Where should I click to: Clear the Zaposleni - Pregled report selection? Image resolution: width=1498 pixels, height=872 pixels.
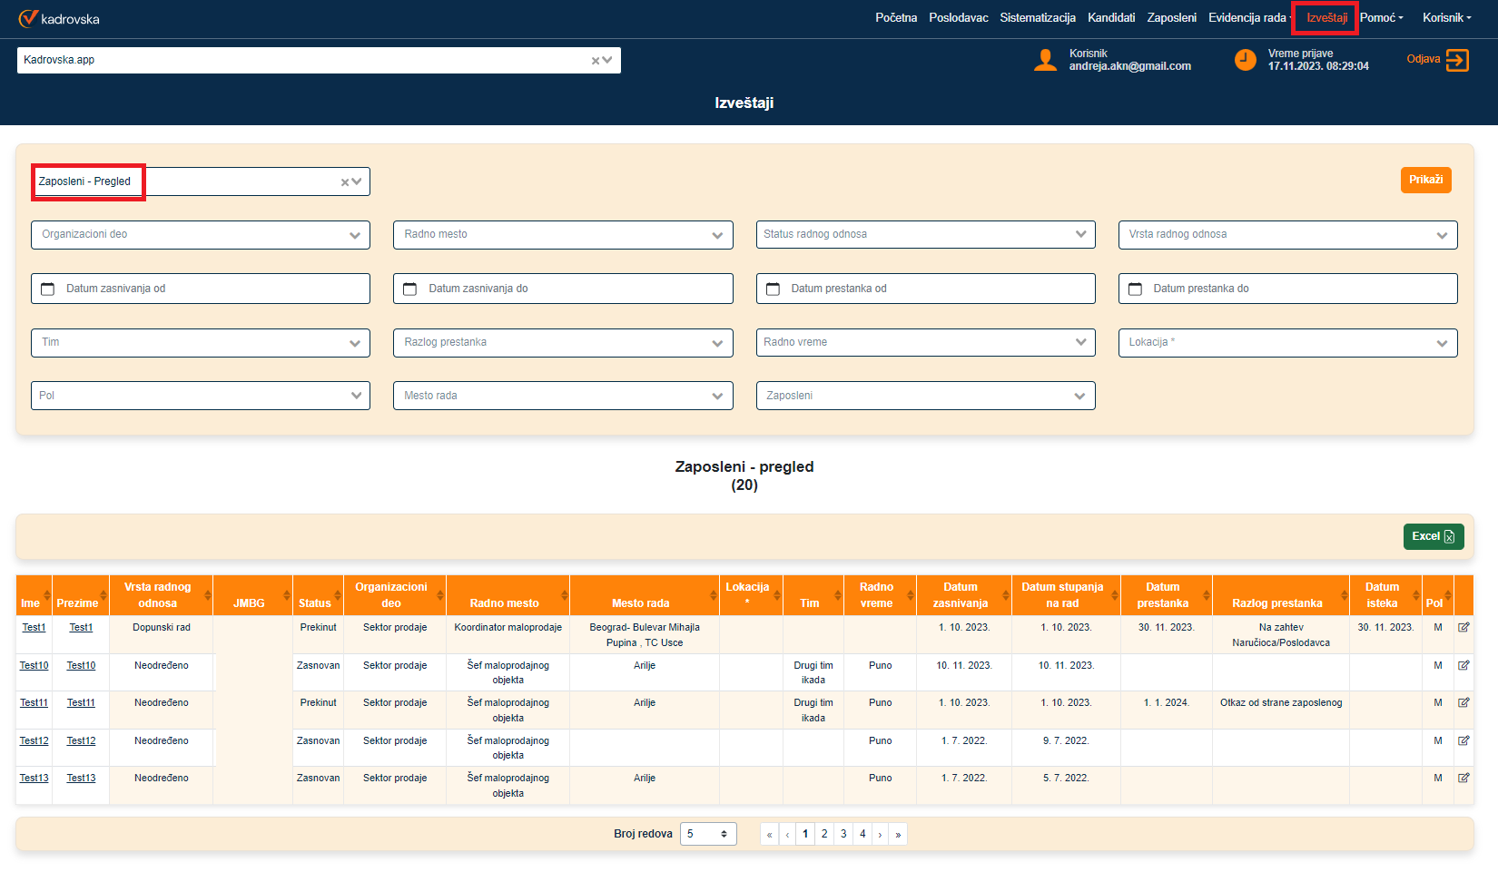coord(345,182)
